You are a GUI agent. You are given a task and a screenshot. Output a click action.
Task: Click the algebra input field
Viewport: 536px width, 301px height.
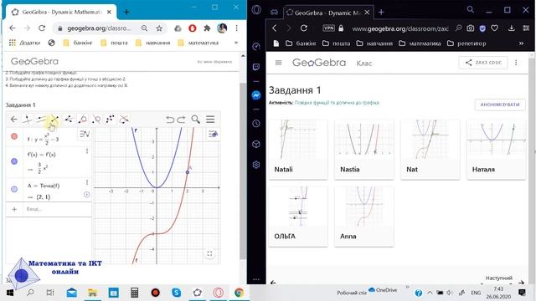pyautogui.click(x=57, y=209)
